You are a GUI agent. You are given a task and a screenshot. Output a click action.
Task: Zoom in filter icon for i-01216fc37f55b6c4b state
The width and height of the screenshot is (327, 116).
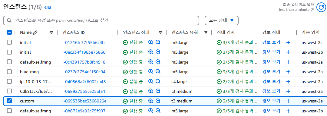150,42
